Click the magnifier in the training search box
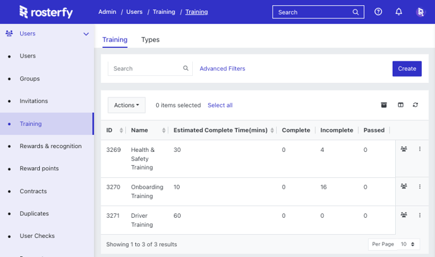 [186, 68]
